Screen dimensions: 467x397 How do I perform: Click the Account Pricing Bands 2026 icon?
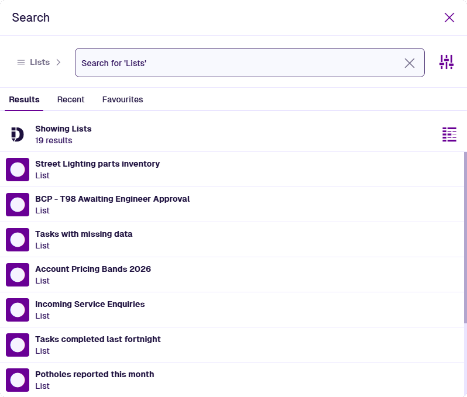(x=18, y=275)
